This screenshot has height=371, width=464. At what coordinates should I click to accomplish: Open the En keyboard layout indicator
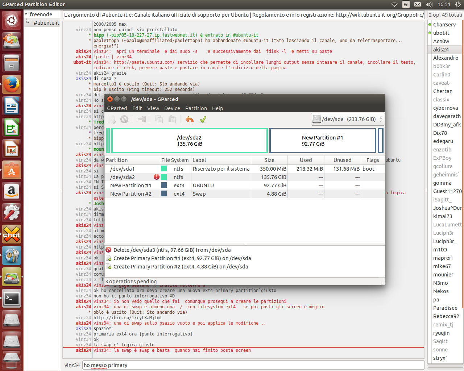click(x=406, y=4)
